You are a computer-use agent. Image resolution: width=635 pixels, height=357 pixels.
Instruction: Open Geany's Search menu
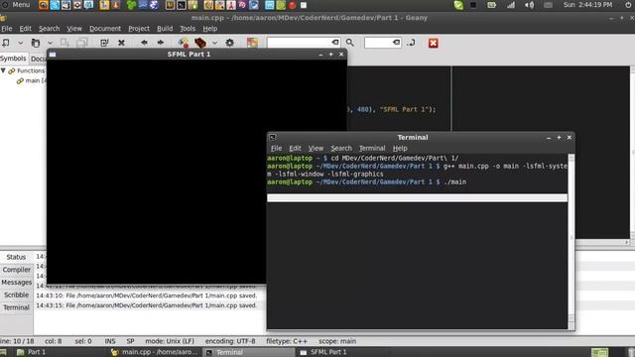pos(49,29)
